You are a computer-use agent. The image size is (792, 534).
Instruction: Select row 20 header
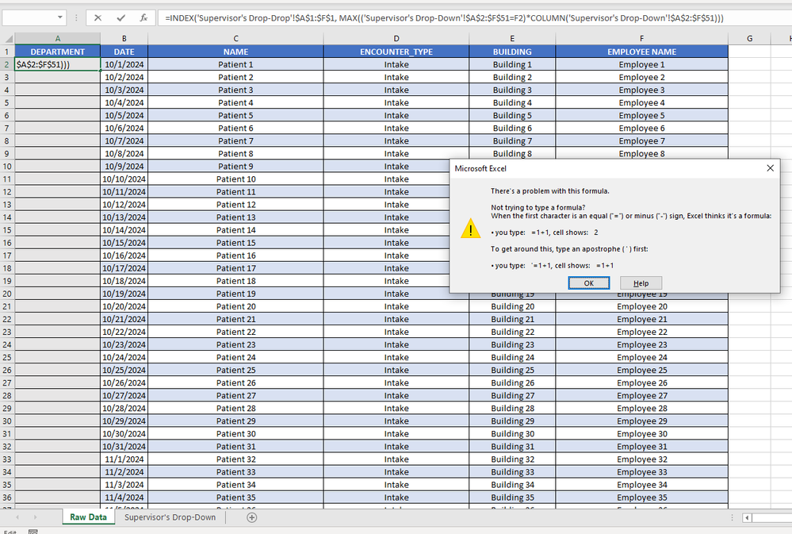(7, 294)
